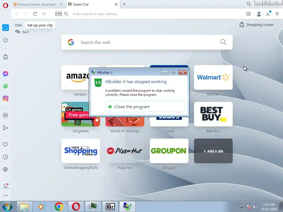283x212 pixels.
Task: Switch to Process Hacker download tab
Action: [x=37, y=4]
